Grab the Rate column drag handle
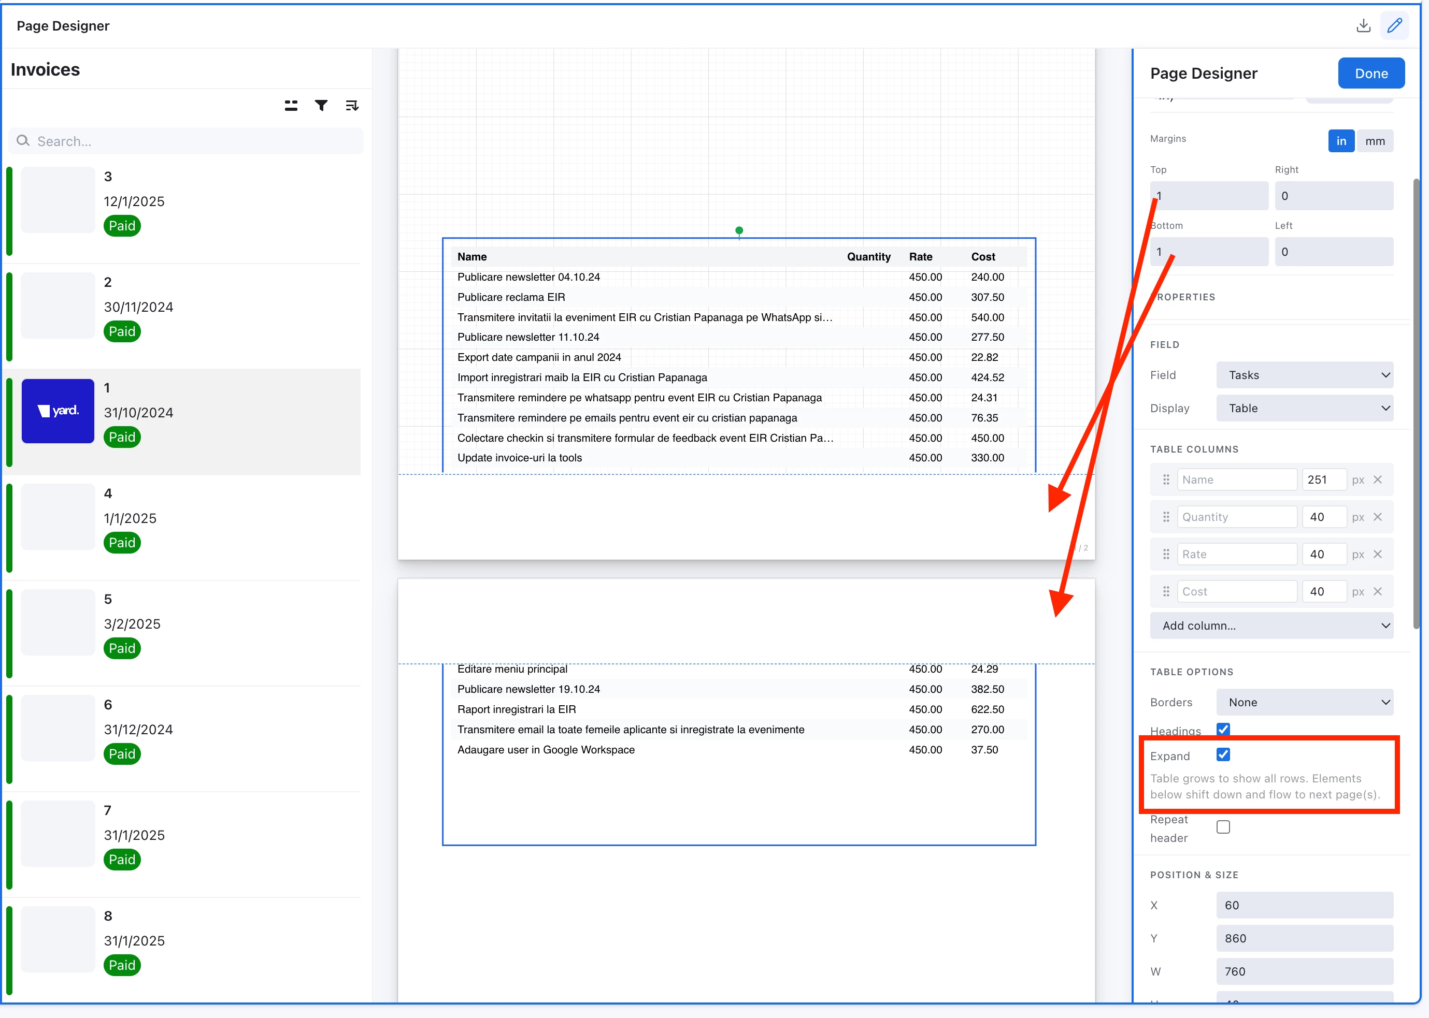This screenshot has height=1018, width=1429. 1166,555
